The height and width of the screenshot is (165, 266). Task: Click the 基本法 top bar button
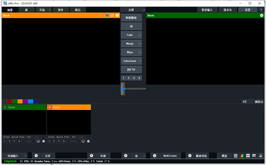point(227,10)
